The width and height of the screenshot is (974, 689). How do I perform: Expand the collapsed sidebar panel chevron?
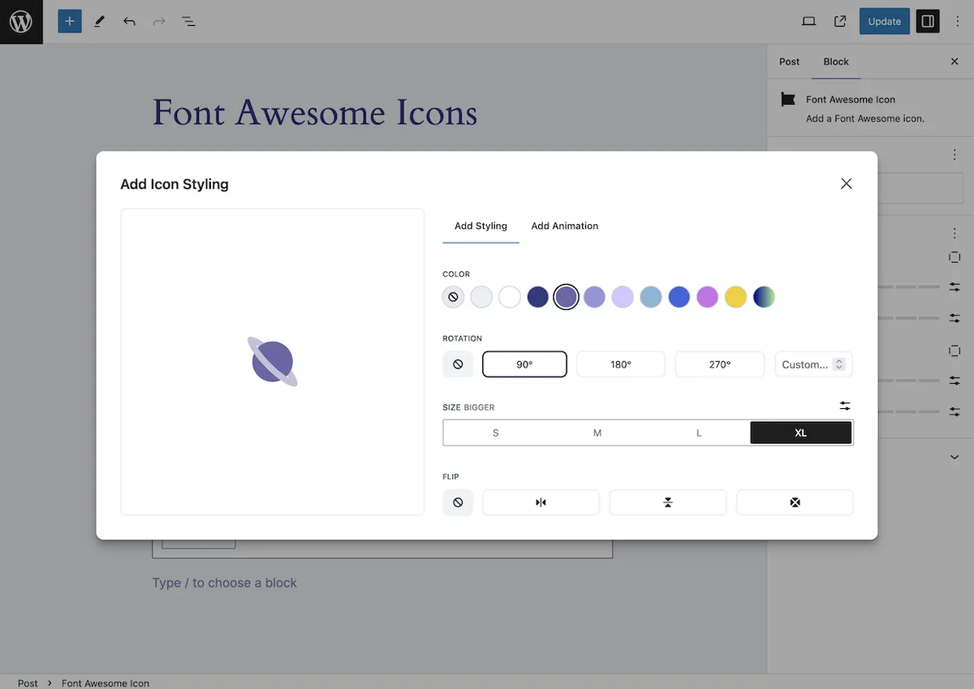coord(955,457)
